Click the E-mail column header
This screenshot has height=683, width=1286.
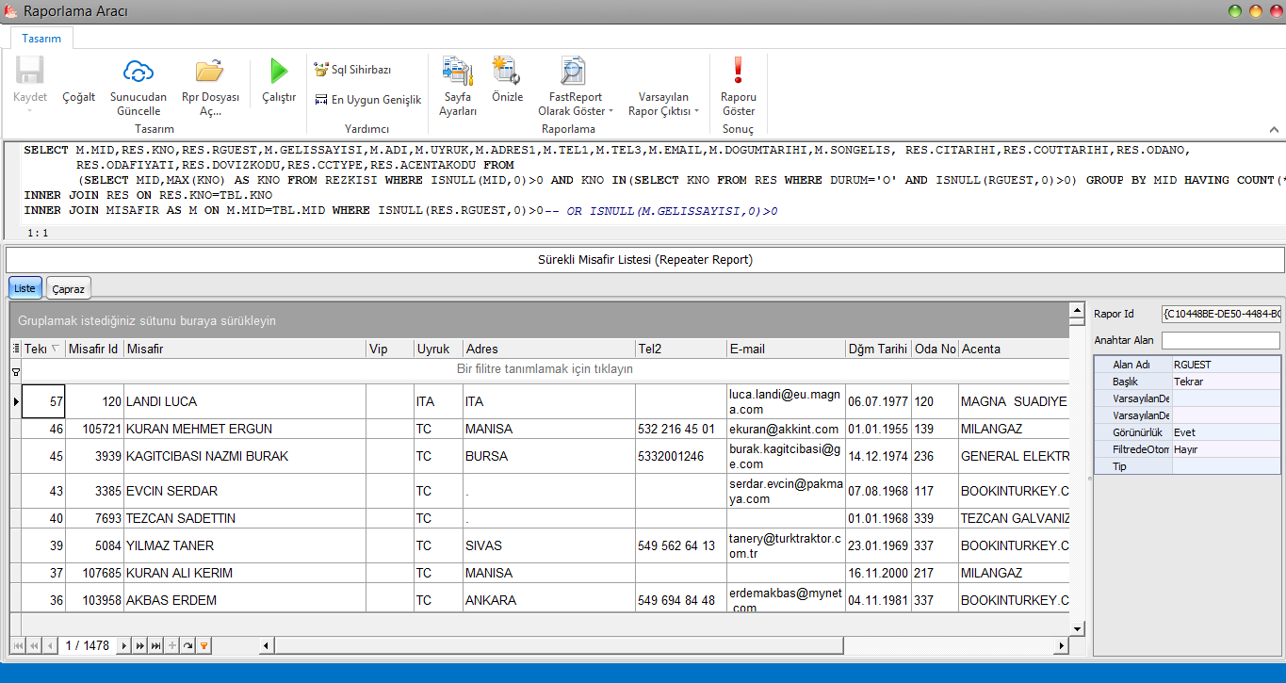click(x=786, y=349)
